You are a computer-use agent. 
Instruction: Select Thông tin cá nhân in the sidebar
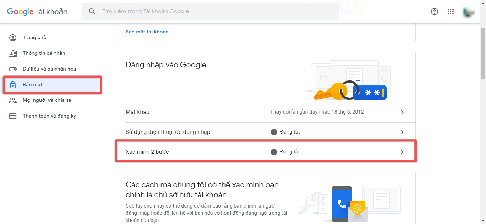click(44, 53)
